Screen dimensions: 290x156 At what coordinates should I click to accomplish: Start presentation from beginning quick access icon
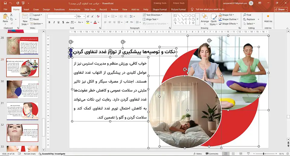tap(23, 3)
